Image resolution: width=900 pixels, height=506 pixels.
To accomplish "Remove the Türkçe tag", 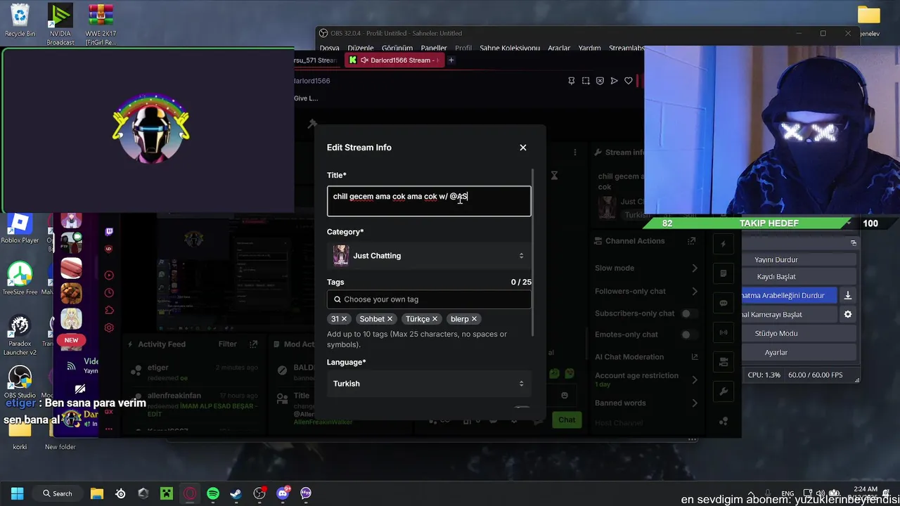I will coord(435,319).
